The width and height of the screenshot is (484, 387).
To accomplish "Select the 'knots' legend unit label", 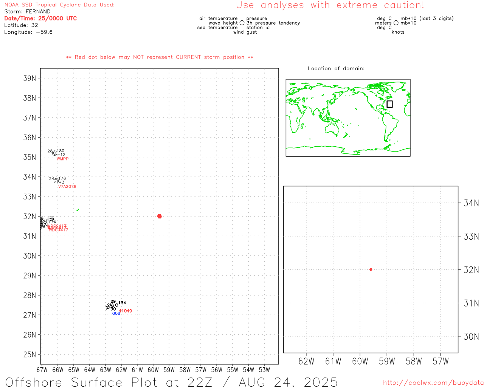I will click(x=398, y=32).
